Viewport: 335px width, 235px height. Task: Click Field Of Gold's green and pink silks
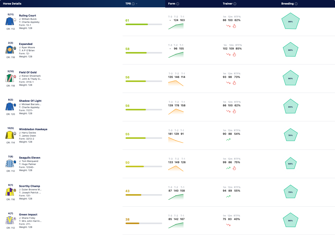tap(10, 78)
